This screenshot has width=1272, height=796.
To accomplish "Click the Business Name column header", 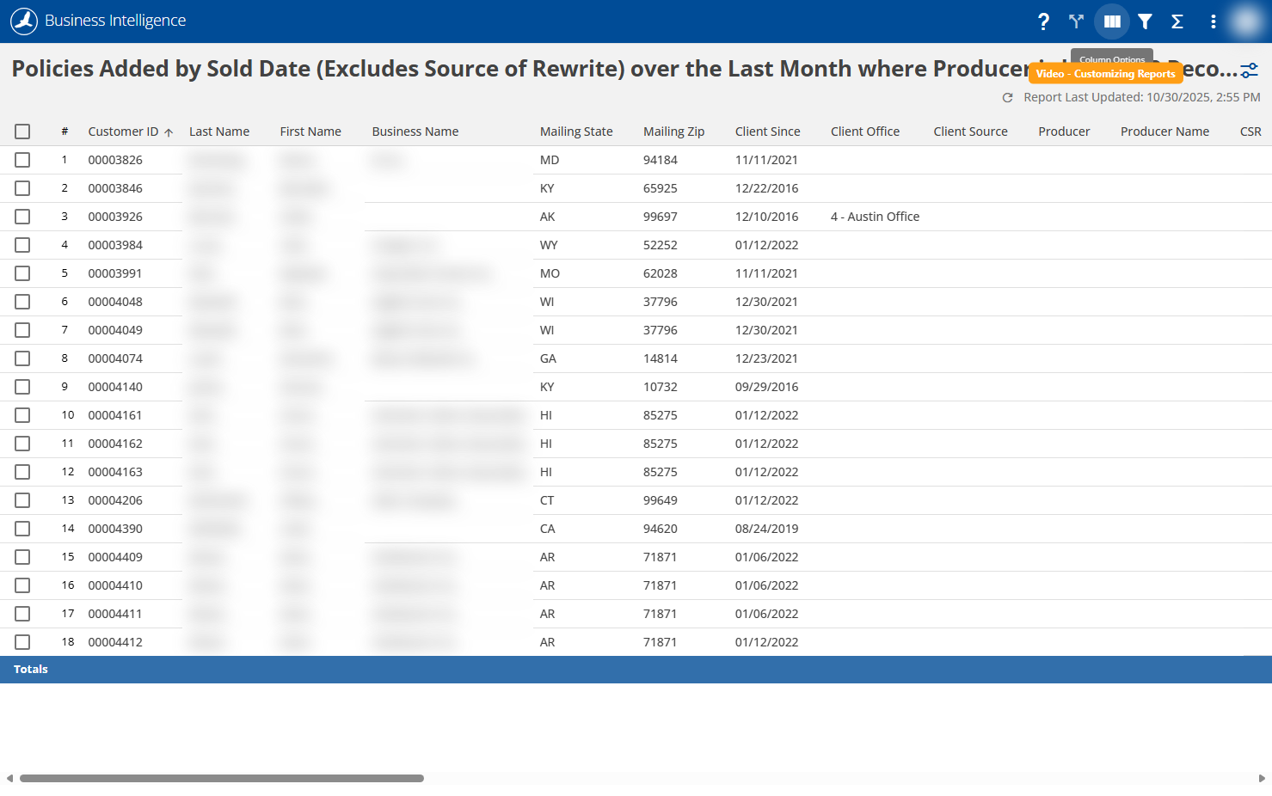I will point(415,132).
